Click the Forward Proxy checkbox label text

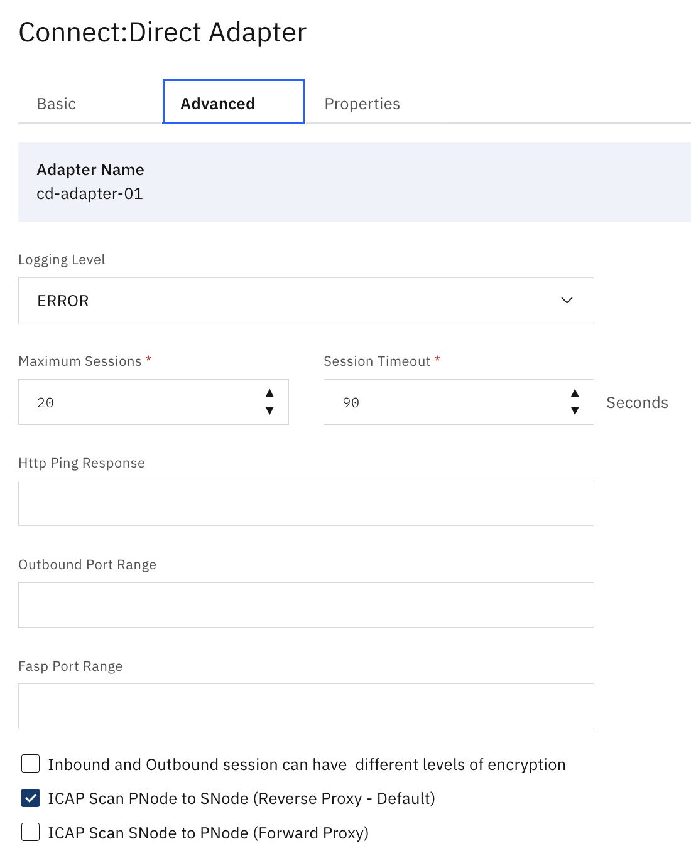(x=208, y=833)
